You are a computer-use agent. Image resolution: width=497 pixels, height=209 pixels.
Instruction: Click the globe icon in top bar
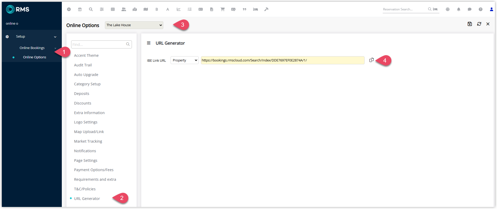coord(447,9)
